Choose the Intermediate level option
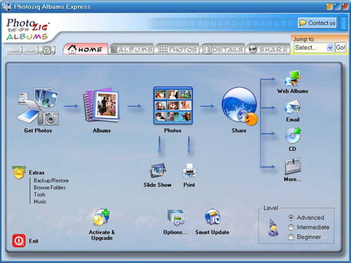Viewport: 351px width, 263px height. [x=291, y=227]
